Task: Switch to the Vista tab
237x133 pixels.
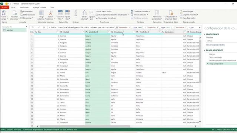Action: coord(52,7)
